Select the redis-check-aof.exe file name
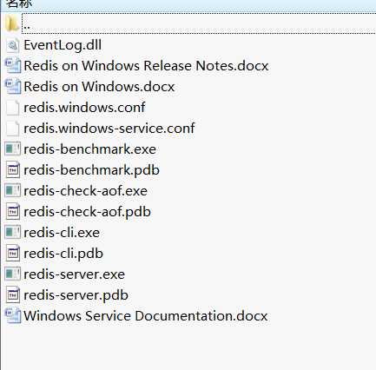376x370 pixels. tap(86, 191)
